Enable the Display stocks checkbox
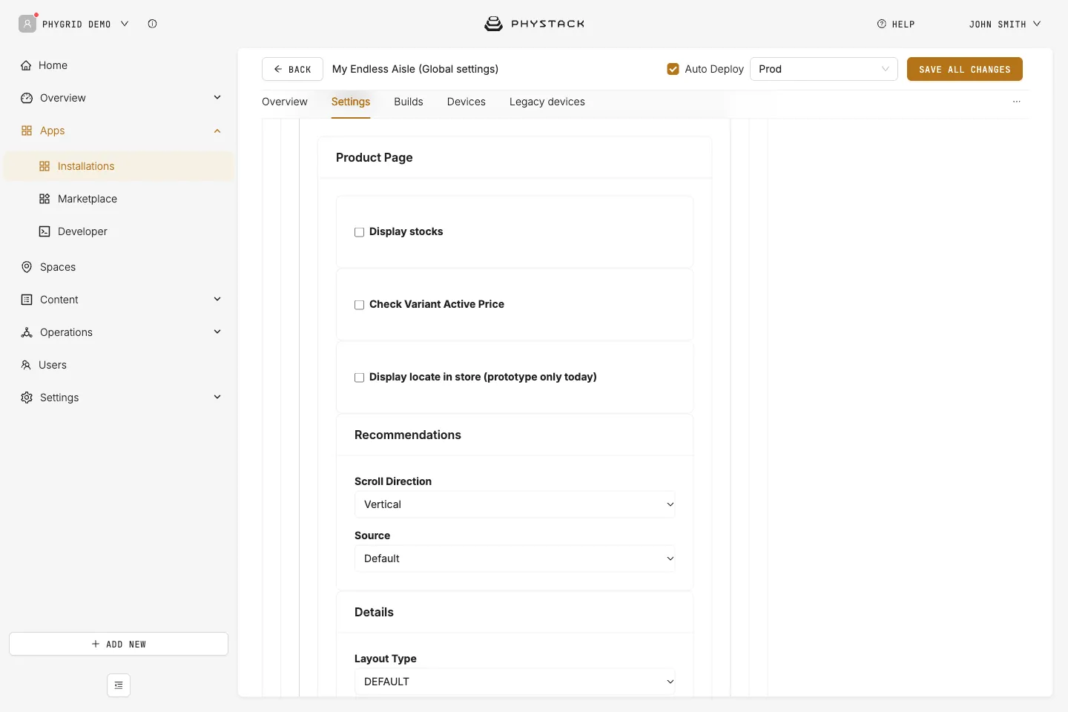 click(360, 232)
